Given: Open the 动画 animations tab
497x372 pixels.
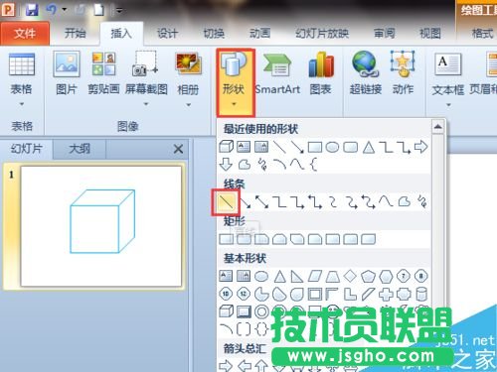Looking at the screenshot, I should (x=260, y=33).
